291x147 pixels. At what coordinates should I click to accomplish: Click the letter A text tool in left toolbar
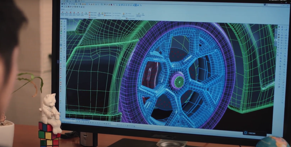pyautogui.click(x=65, y=32)
